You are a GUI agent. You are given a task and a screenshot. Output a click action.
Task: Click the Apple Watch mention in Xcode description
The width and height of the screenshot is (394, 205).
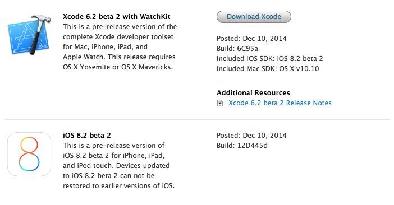pyautogui.click(x=84, y=57)
